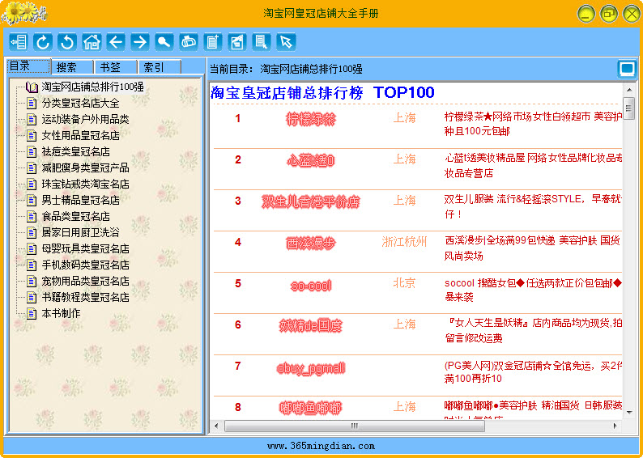This screenshot has width=643, height=458.
Task: Open 居家日用厨卫洗浴 entry
Action: point(81,233)
